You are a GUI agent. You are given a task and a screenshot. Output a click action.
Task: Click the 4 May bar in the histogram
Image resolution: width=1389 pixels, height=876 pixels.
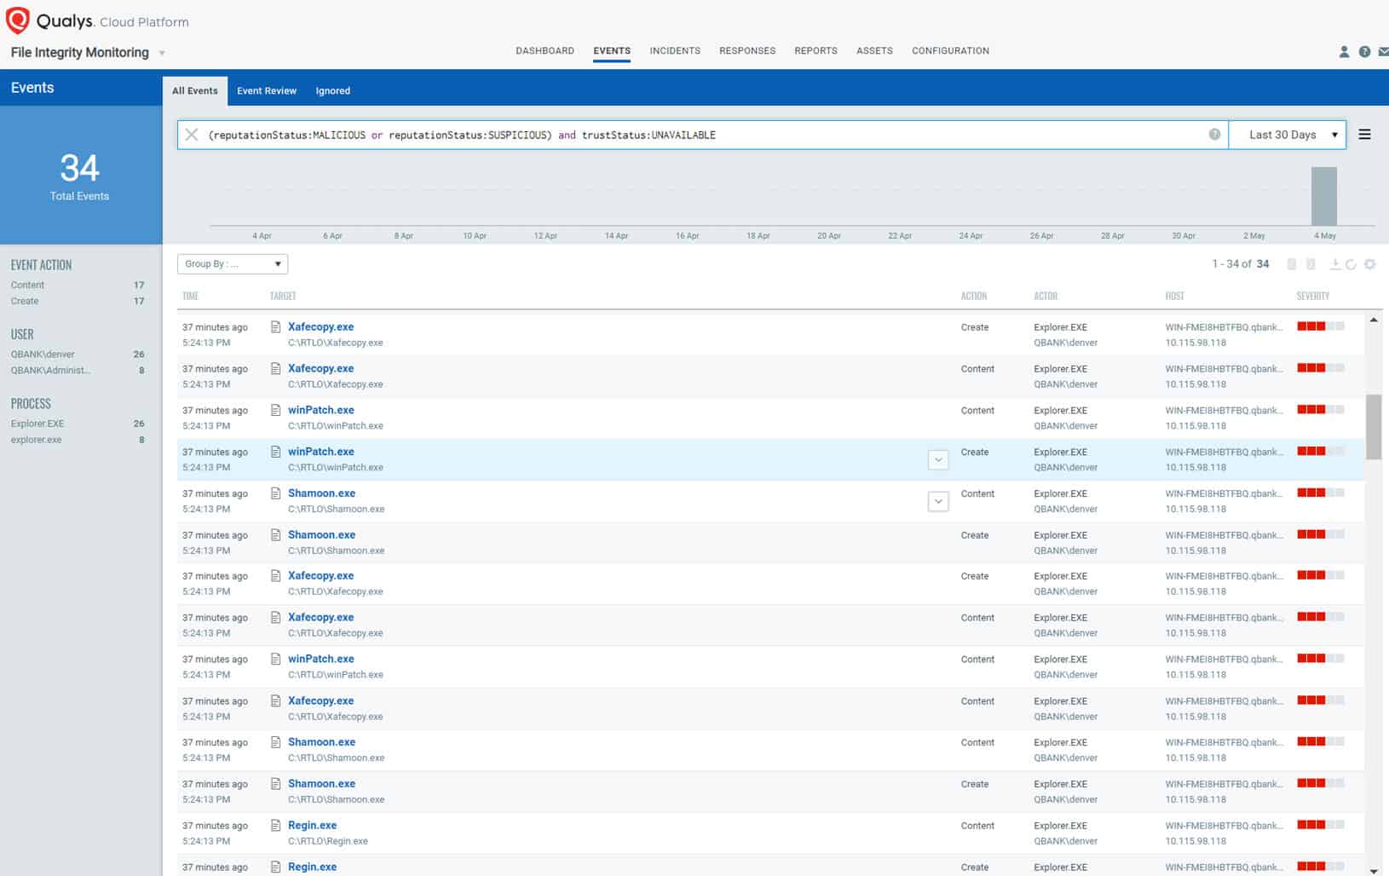click(1324, 196)
